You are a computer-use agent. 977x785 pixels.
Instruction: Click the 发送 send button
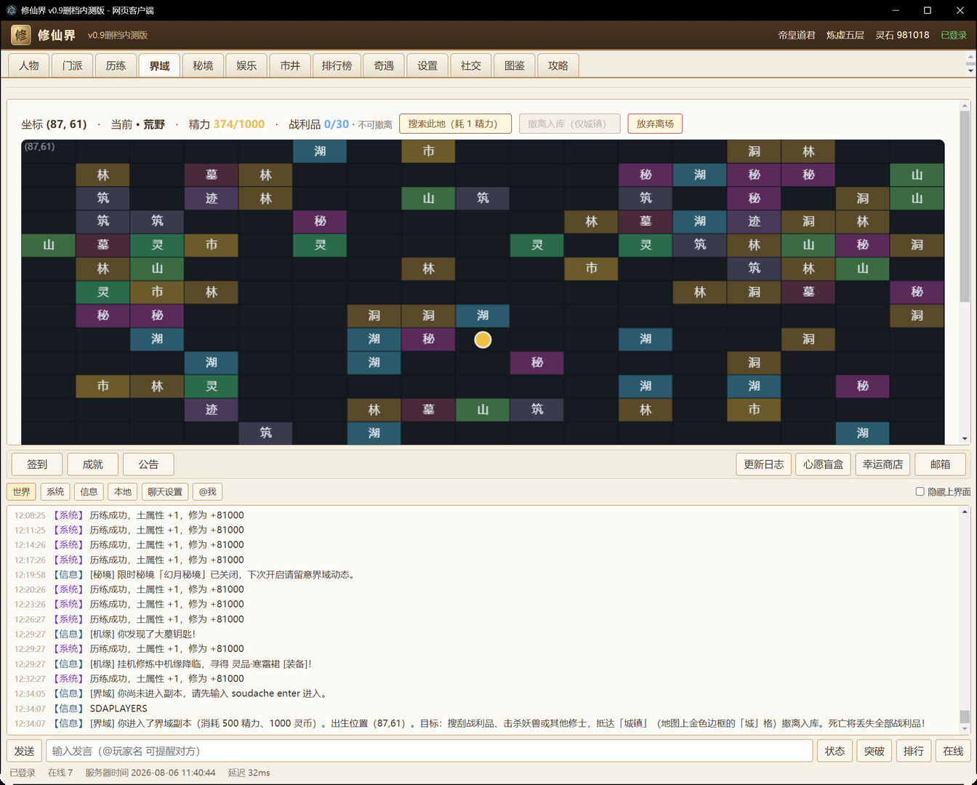pyautogui.click(x=25, y=751)
